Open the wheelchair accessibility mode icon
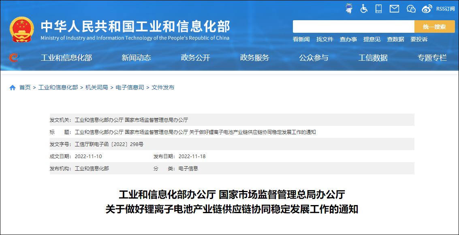The width and height of the screenshot is (459, 235). [364, 9]
